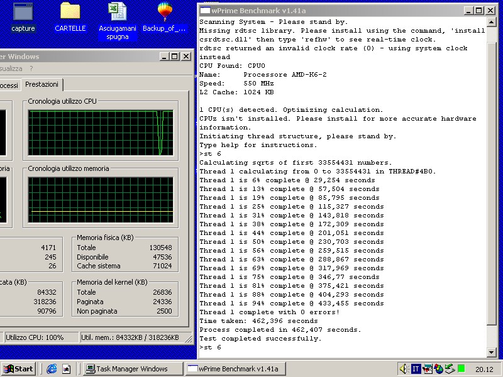
Task: Open the ? help menu in Task Manager
Action: coord(31,68)
